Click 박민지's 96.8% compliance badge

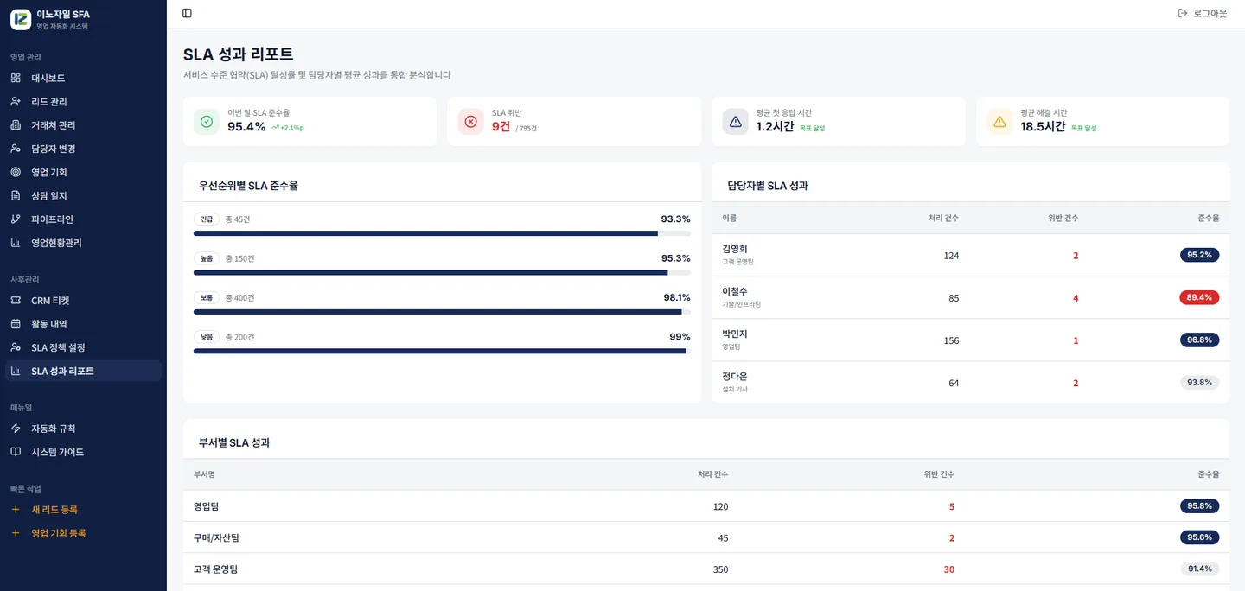coord(1199,340)
